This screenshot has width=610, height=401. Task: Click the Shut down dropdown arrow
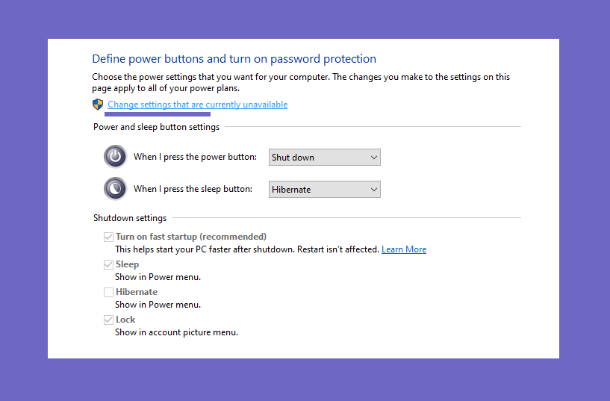374,158
